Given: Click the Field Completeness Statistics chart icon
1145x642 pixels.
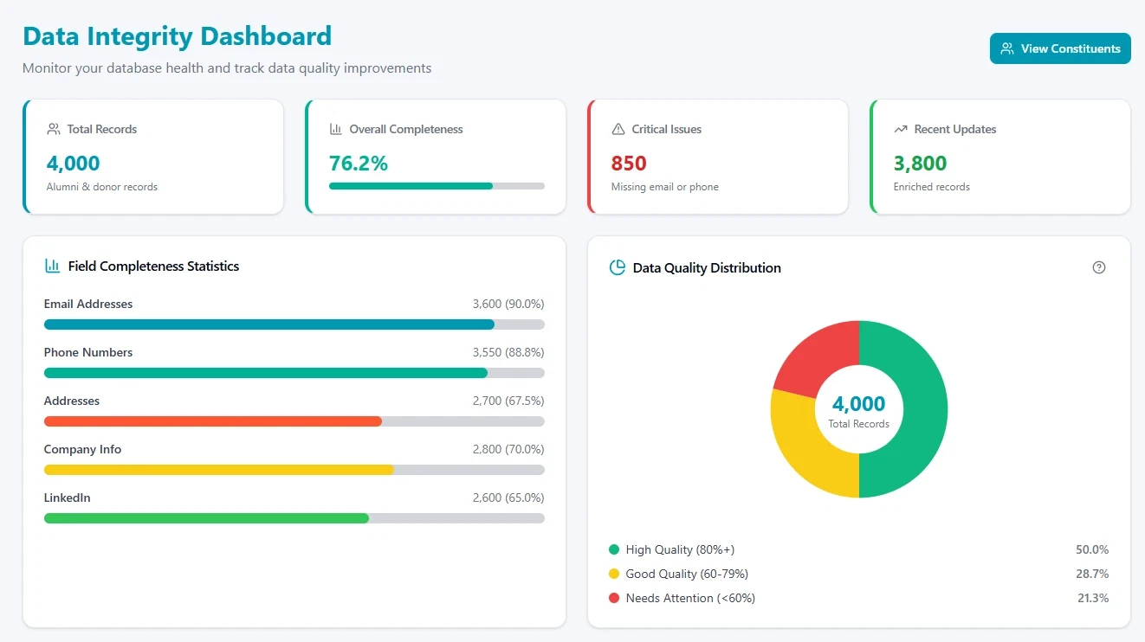Looking at the screenshot, I should click(51, 266).
